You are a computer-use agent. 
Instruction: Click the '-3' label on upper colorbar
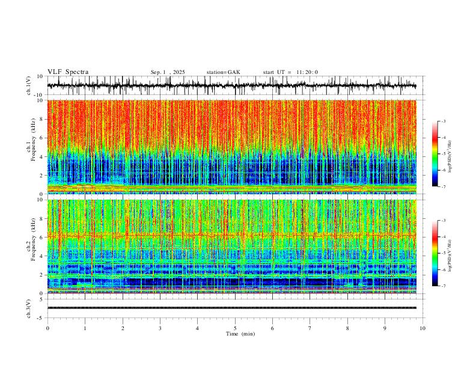444,121
